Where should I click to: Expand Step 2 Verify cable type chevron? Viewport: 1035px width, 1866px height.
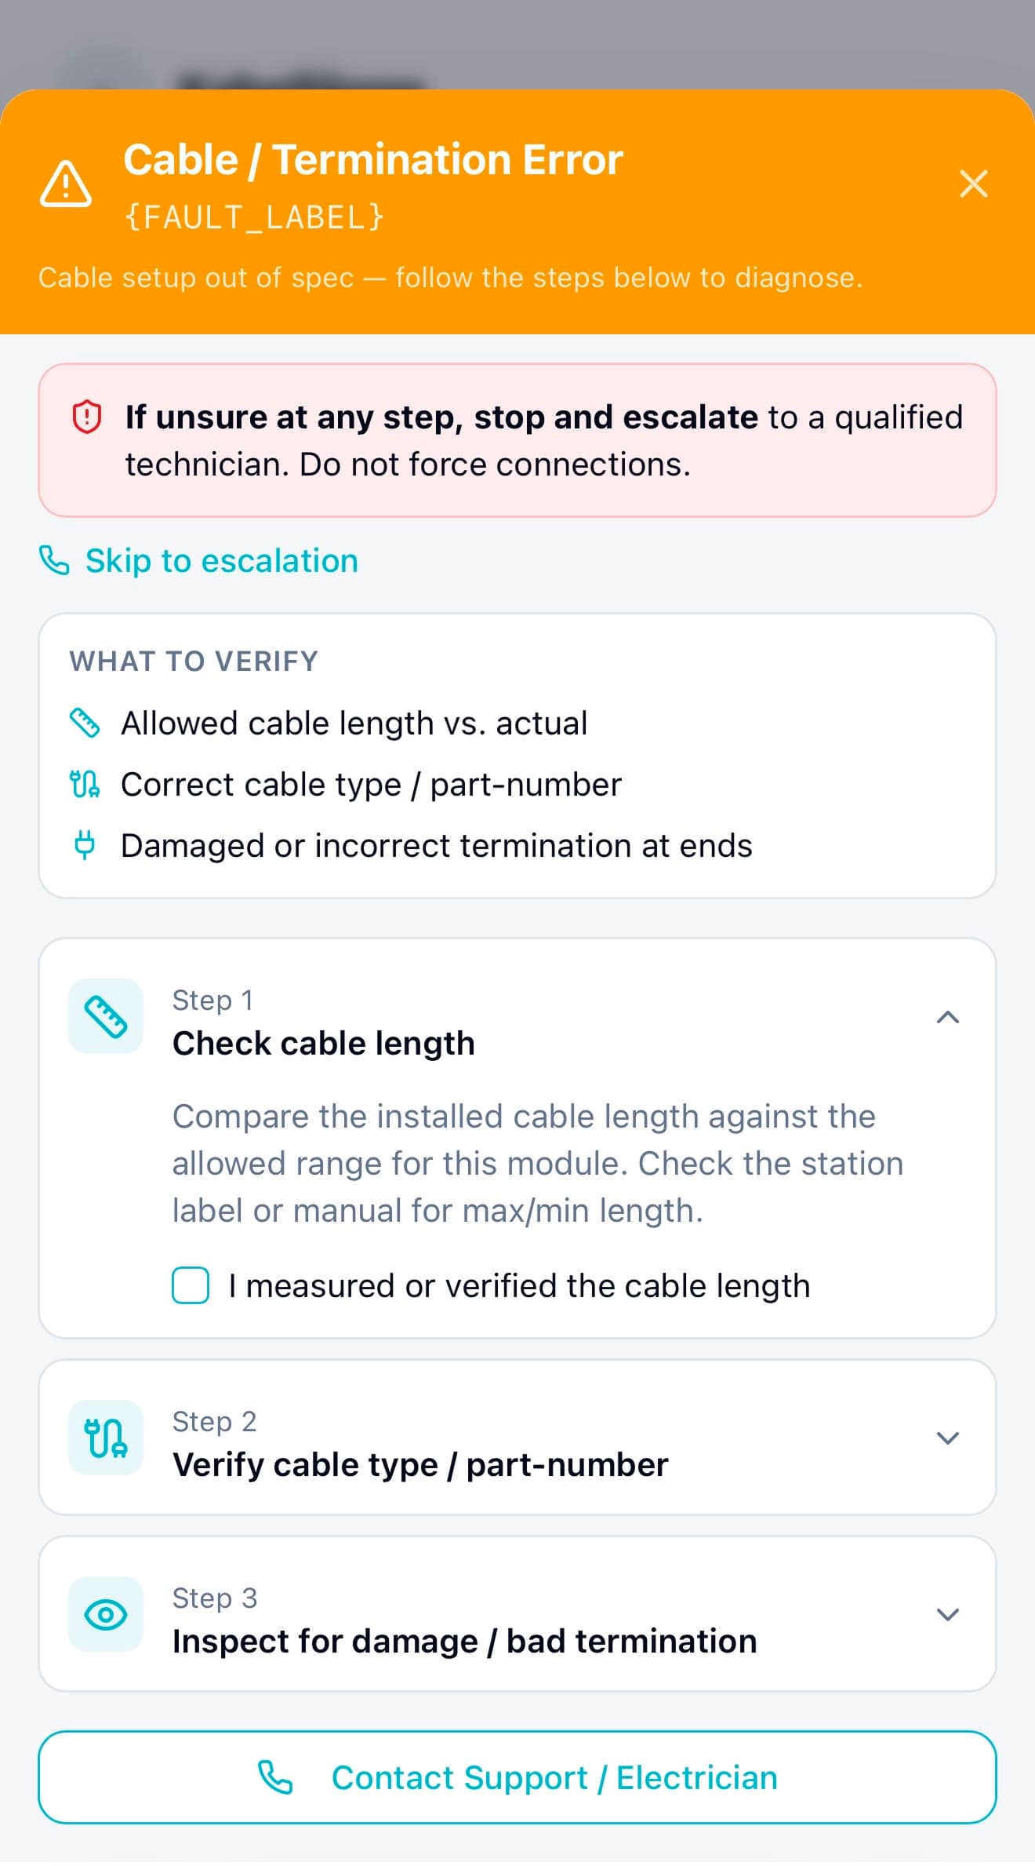pos(948,1438)
